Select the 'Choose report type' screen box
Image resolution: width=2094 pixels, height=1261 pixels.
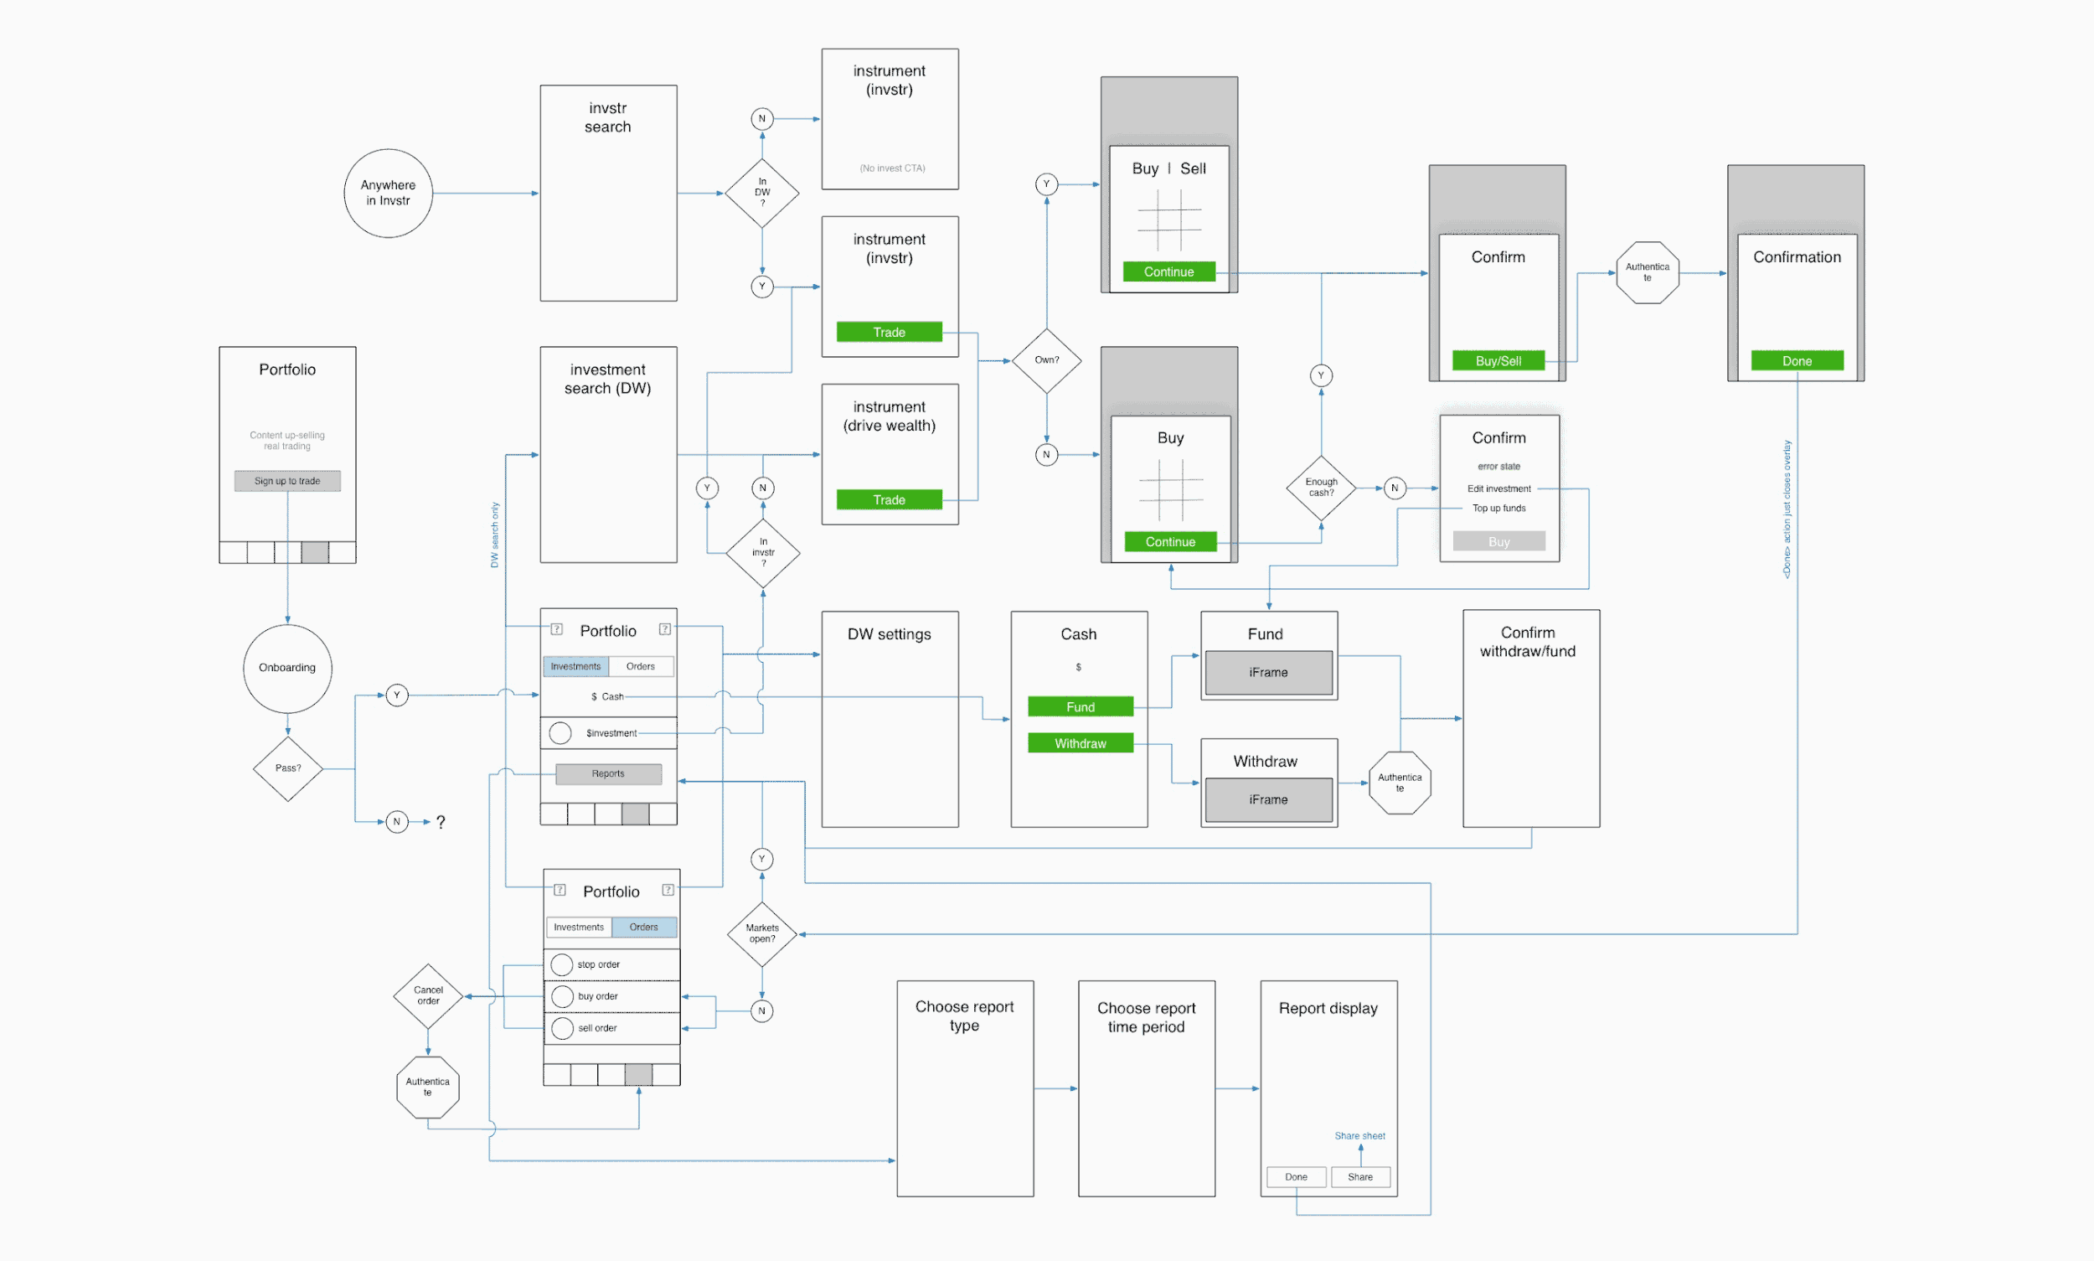pyautogui.click(x=965, y=1088)
